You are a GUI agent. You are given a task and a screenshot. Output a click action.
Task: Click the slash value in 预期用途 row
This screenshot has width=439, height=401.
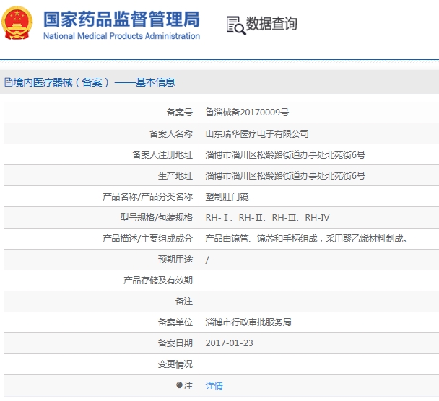coord(207,260)
